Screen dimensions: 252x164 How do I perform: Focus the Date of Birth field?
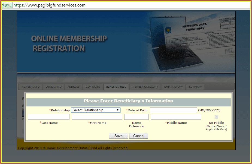(x=173, y=110)
